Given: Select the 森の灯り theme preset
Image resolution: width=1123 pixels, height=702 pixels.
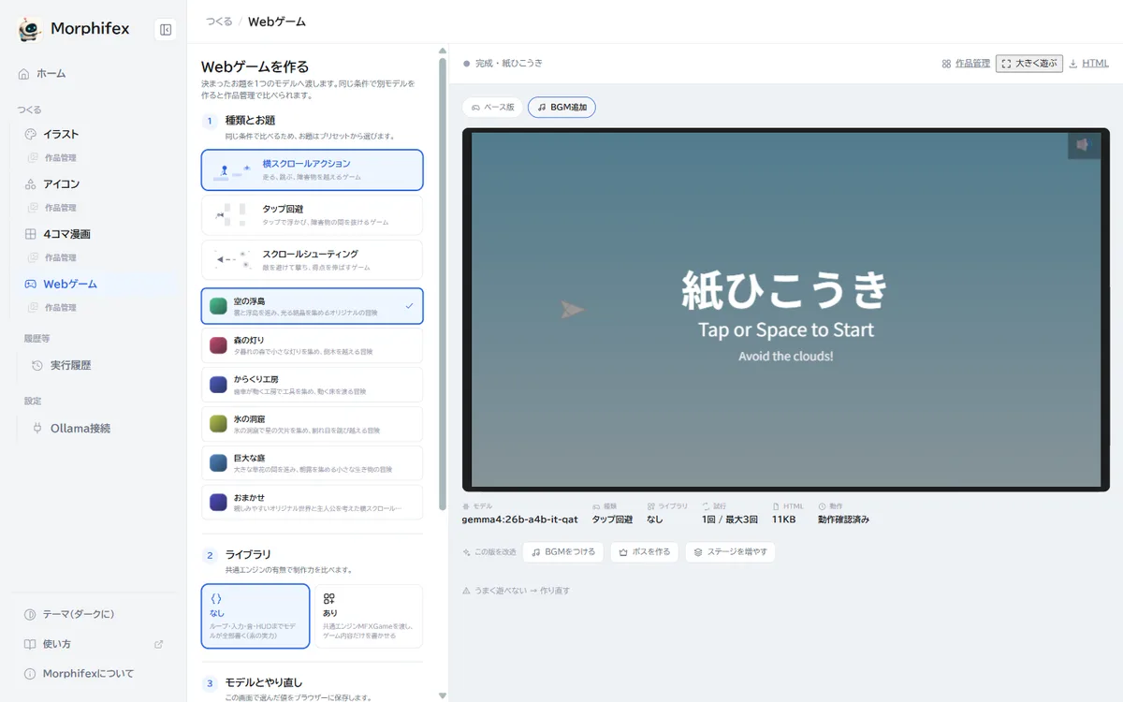Looking at the screenshot, I should [312, 345].
